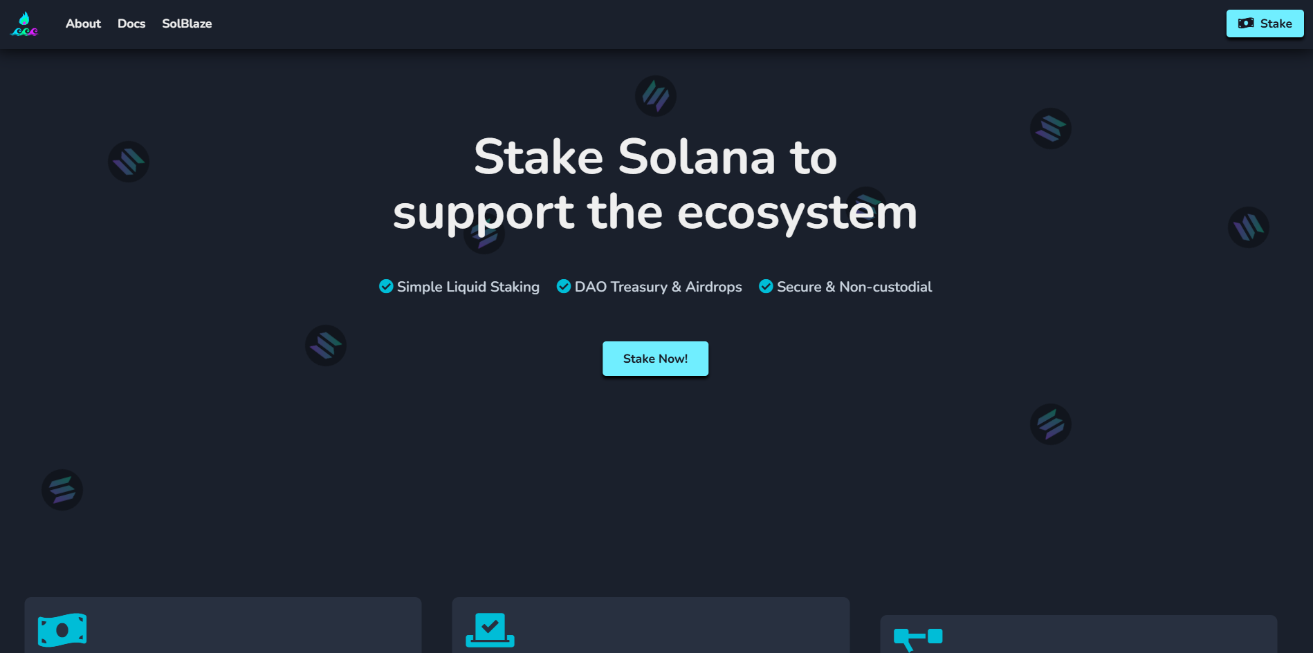Click the DAO Treasury & Airdrops checkmark
Image resolution: width=1313 pixels, height=653 pixels.
tap(564, 286)
